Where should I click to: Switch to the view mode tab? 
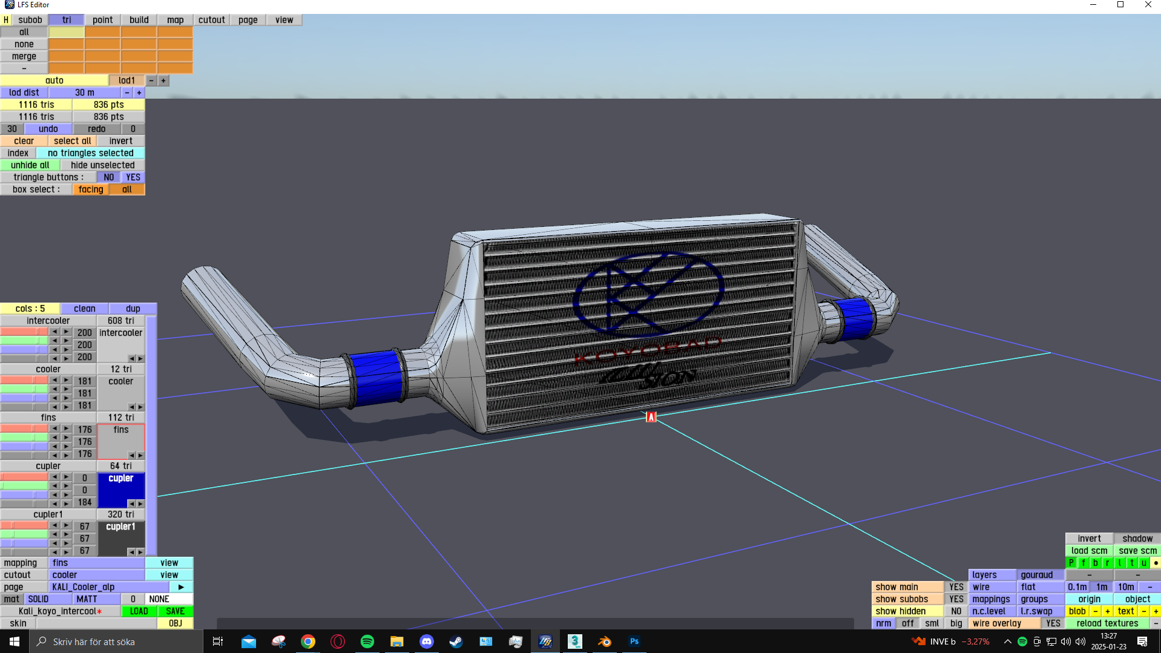284,20
